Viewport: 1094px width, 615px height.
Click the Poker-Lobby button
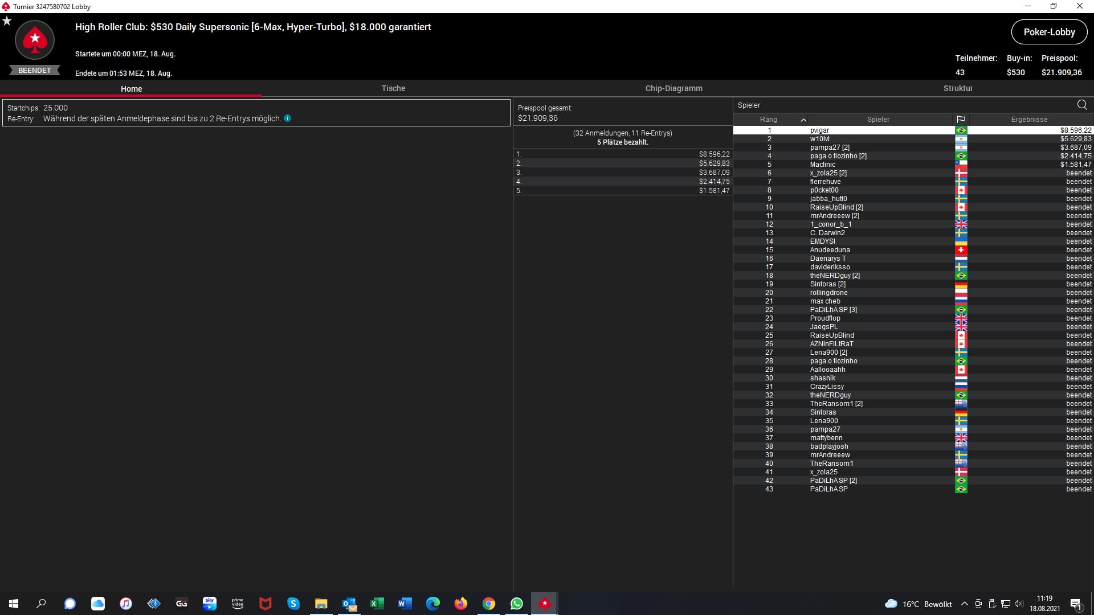(x=1049, y=32)
